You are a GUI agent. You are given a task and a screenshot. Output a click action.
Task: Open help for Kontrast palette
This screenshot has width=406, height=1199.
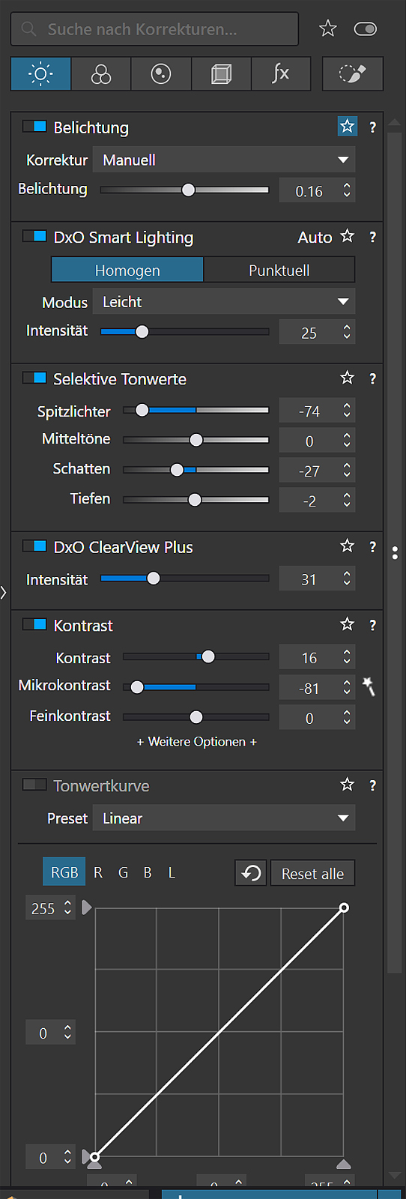372,625
